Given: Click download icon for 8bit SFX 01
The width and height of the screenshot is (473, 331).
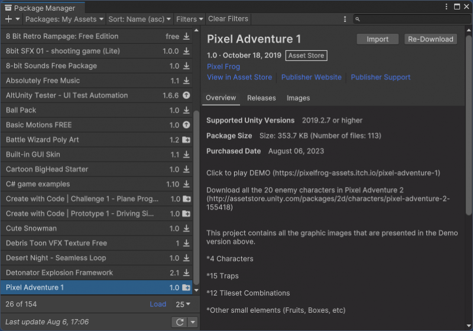Looking at the screenshot, I should (186, 51).
